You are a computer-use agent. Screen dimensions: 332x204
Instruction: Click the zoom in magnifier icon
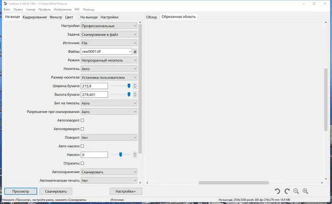click(305, 191)
